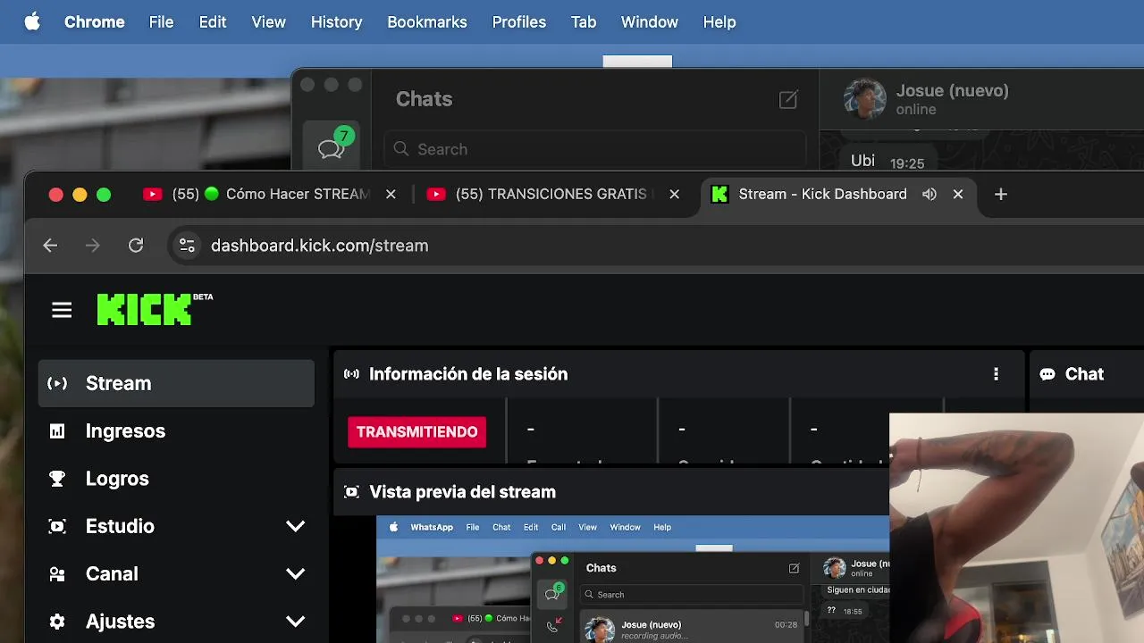Compose new chat in WhatsApp window
1144x643 pixels.
click(787, 99)
